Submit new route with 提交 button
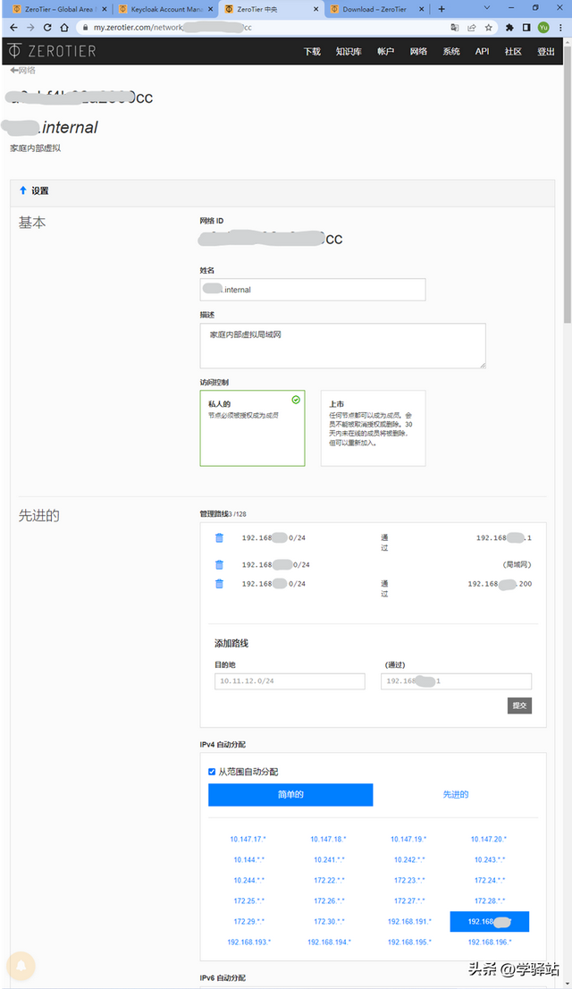This screenshot has width=572, height=989. pos(519,706)
